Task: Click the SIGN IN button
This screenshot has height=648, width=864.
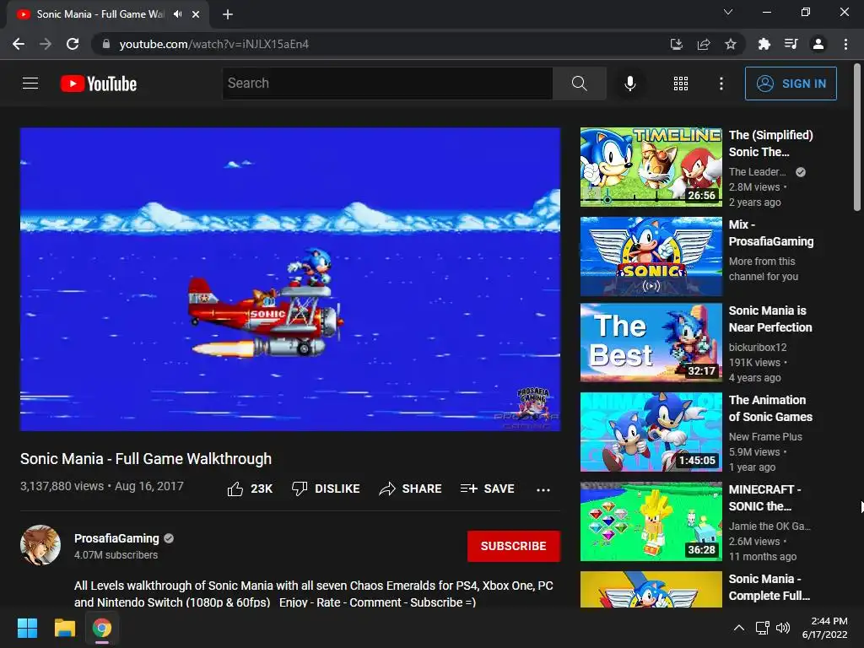Action: click(791, 84)
